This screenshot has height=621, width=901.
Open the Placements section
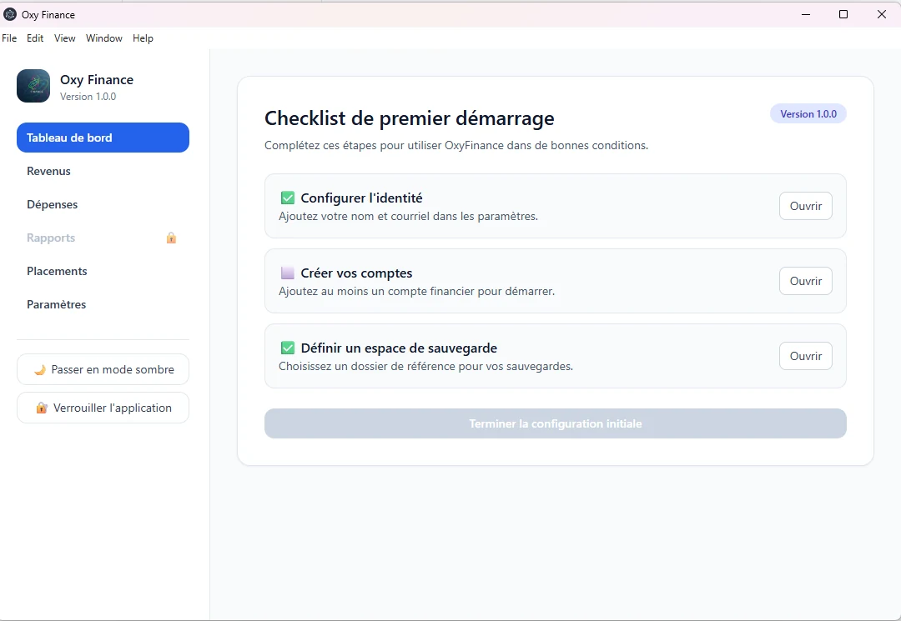pyautogui.click(x=103, y=271)
